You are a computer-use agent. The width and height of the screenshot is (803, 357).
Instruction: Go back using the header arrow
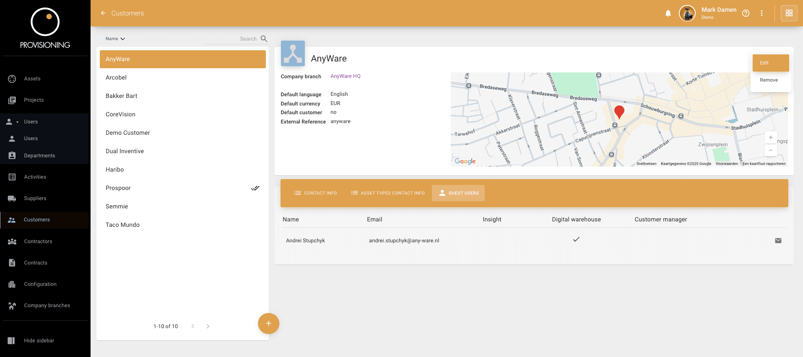pyautogui.click(x=103, y=13)
